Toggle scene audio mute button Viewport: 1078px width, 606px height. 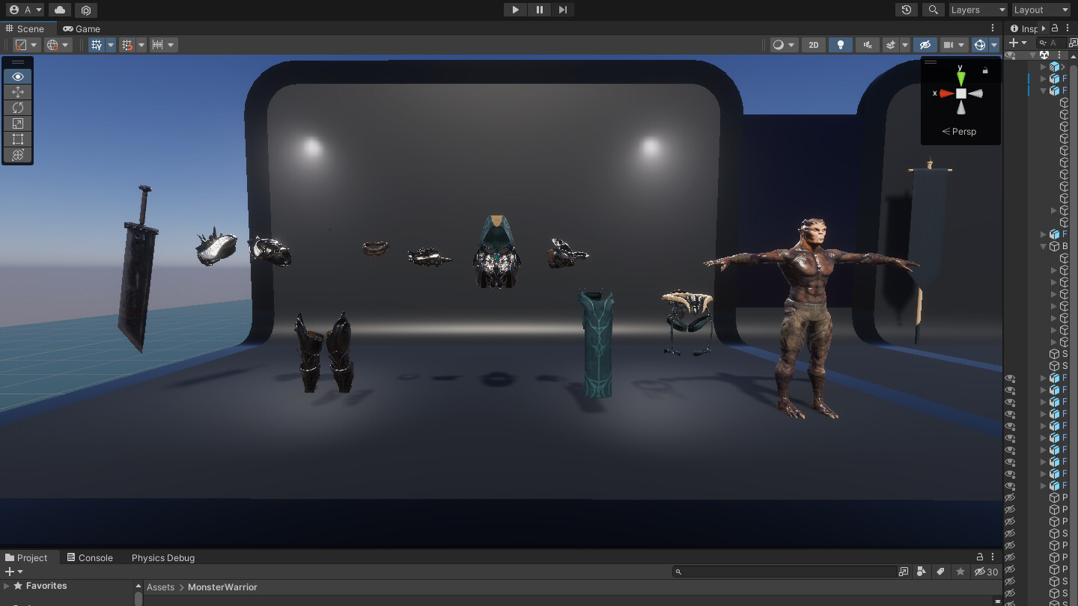click(867, 45)
